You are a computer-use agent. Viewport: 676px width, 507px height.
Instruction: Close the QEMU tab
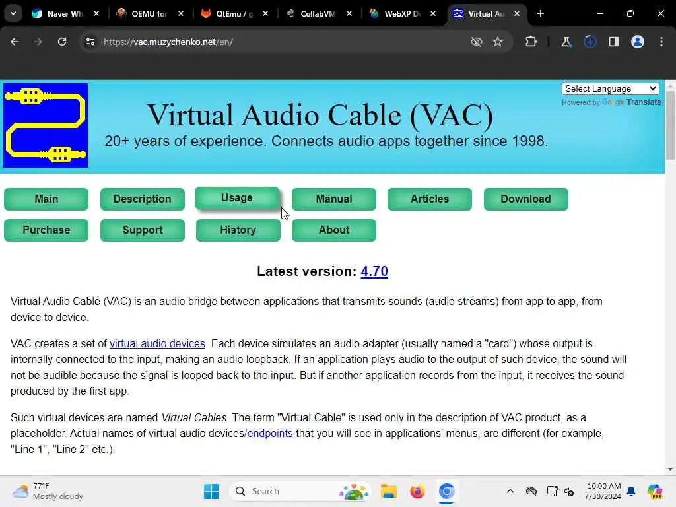pyautogui.click(x=181, y=13)
